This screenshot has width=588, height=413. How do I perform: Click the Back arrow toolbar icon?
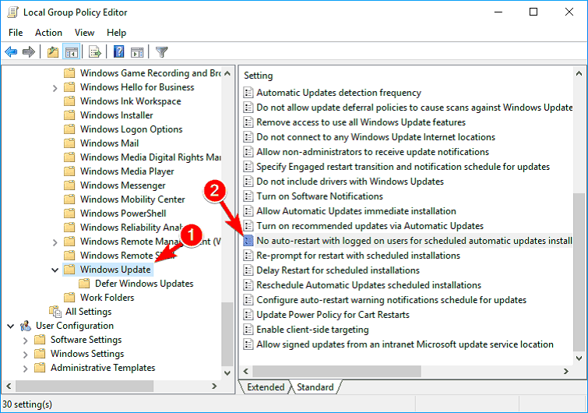[x=11, y=52]
